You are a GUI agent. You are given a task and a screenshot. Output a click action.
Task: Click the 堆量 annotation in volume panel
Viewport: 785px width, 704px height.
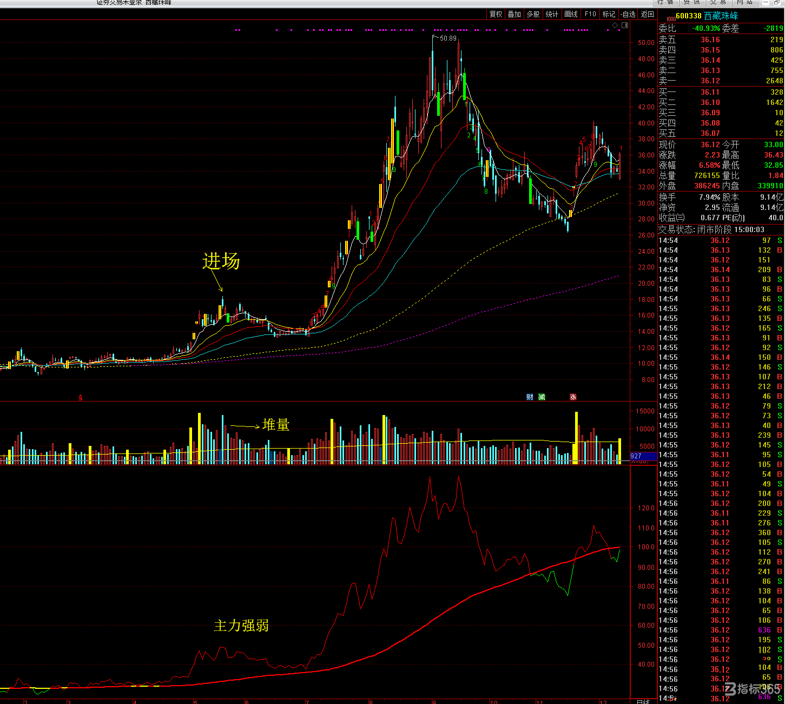276,425
